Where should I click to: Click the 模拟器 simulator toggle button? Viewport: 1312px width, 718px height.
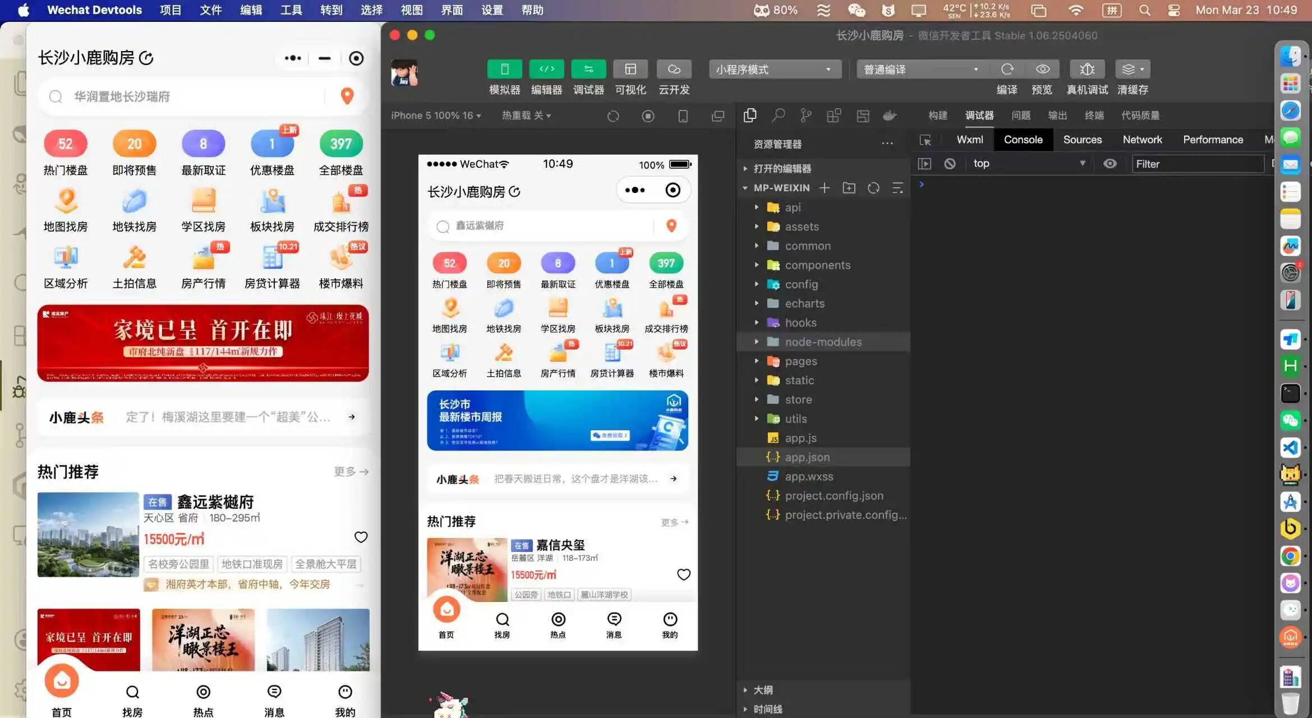point(504,69)
